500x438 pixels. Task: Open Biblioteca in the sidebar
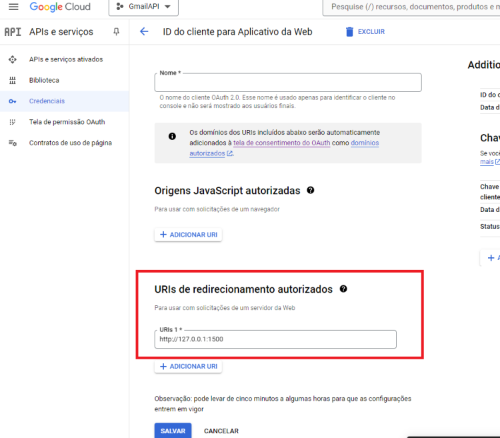[x=44, y=80]
